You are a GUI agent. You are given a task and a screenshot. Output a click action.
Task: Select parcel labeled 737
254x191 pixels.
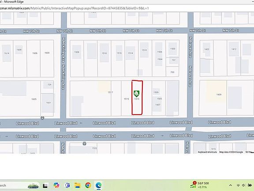coord(174,60)
